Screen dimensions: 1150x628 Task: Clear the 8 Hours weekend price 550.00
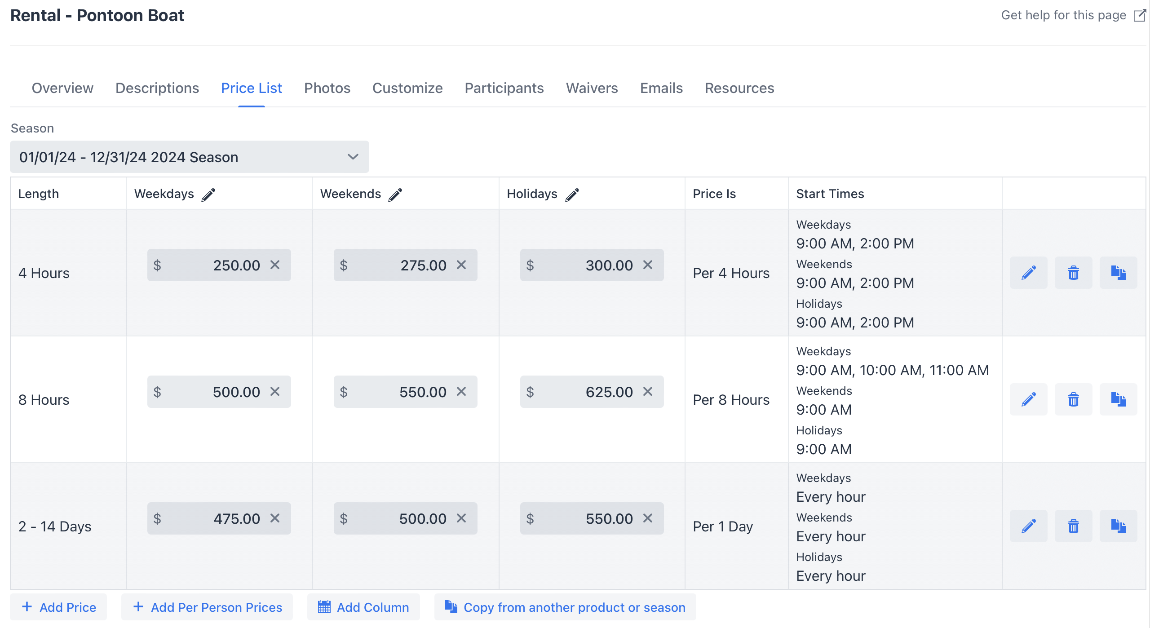[461, 392]
